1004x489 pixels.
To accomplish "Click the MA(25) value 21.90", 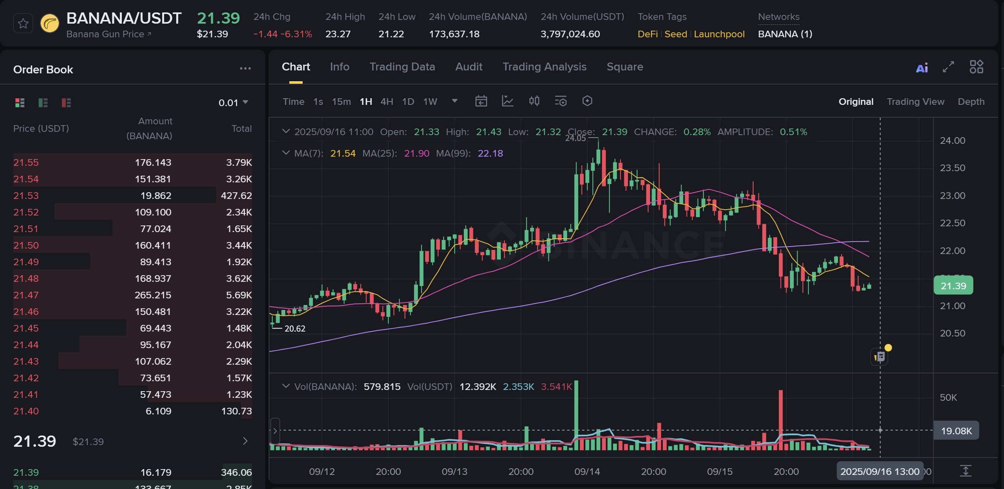I will pyautogui.click(x=417, y=153).
